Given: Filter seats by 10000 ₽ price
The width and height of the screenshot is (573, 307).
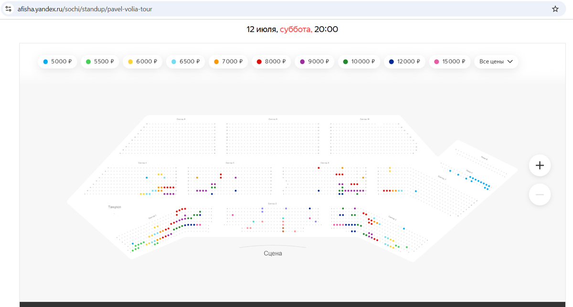Looking at the screenshot, I should click(x=359, y=61).
